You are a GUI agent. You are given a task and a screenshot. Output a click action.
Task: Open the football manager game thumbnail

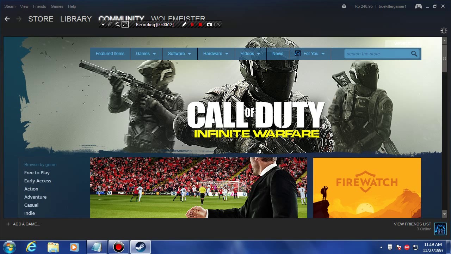pos(199,188)
